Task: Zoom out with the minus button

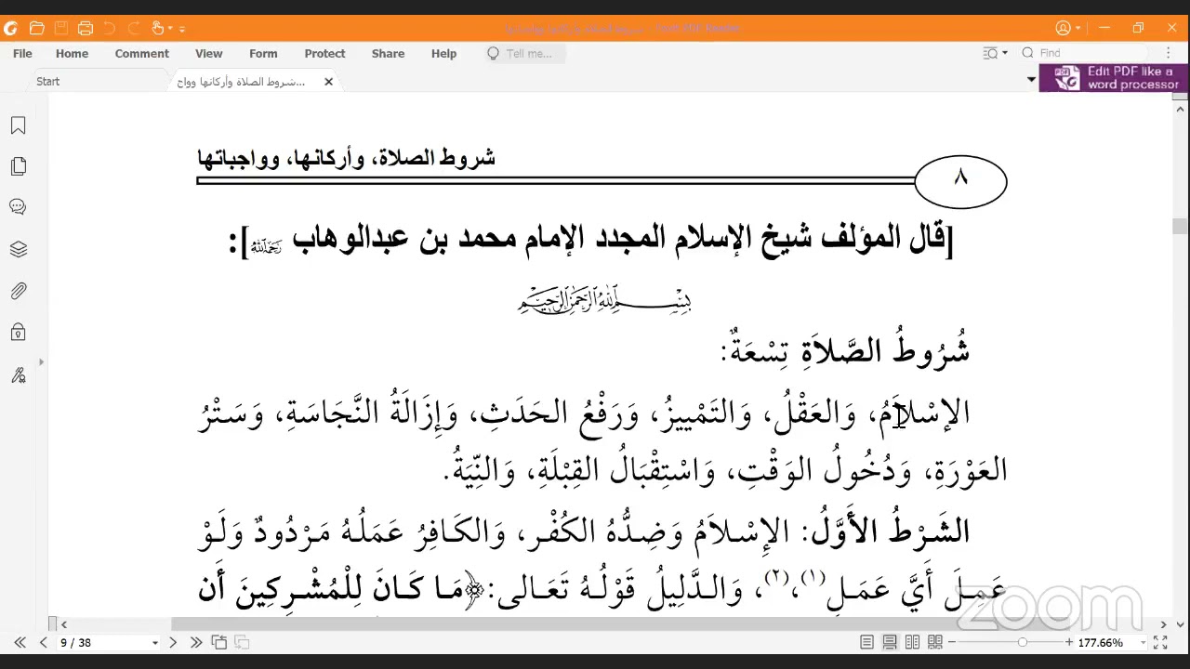Action: (x=953, y=642)
